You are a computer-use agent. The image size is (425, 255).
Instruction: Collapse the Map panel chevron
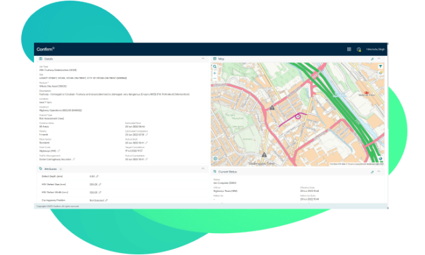pyautogui.click(x=379, y=58)
